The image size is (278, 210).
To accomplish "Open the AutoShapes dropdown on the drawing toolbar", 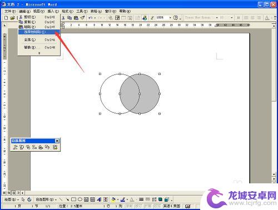I will 46,199.
